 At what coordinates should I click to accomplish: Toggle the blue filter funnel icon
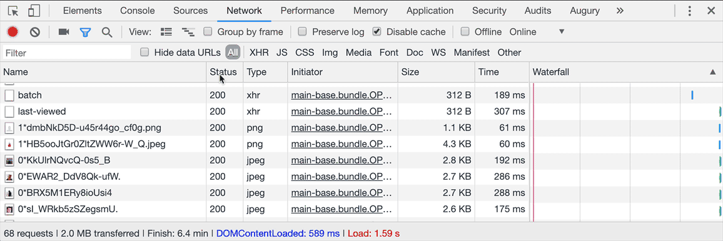click(x=85, y=32)
